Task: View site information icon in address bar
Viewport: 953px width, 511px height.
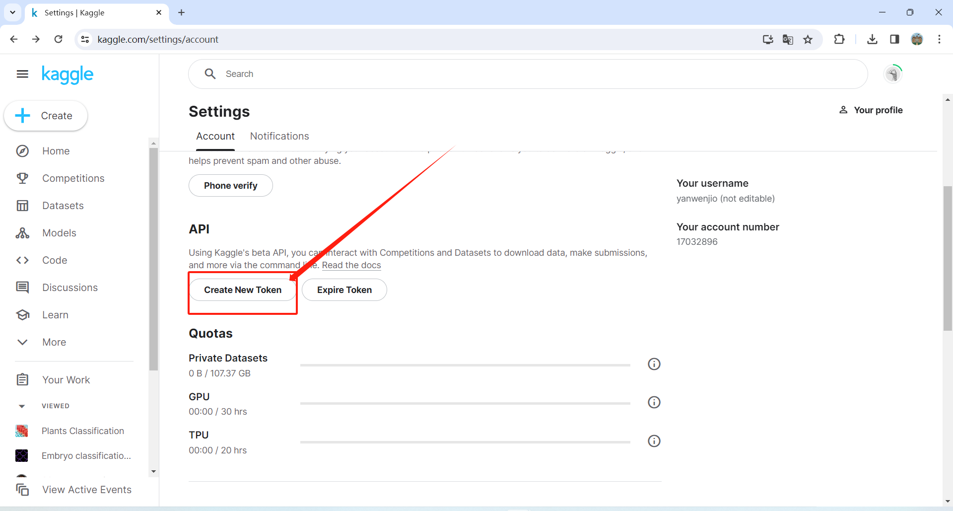Action: [85, 39]
